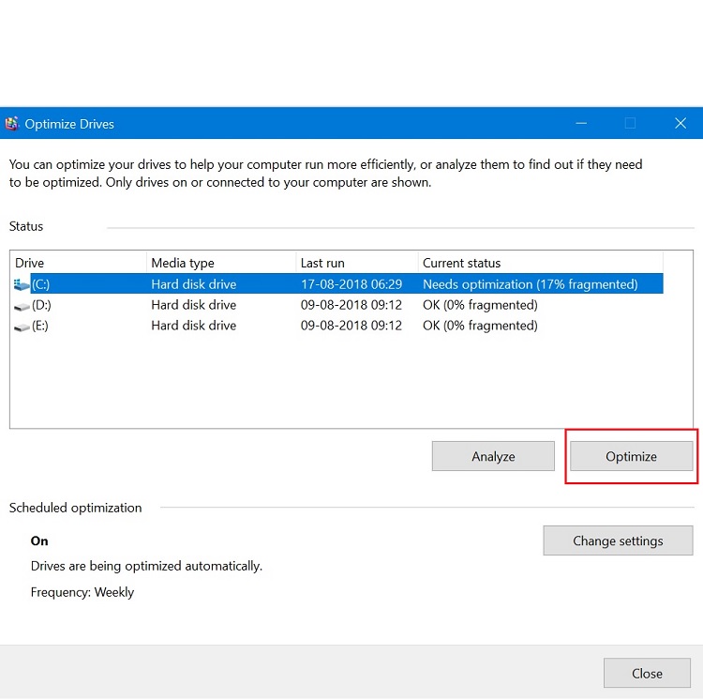Click D: drive's 'OK (0% fragmented)' status
This screenshot has height=700, width=703.
click(480, 305)
